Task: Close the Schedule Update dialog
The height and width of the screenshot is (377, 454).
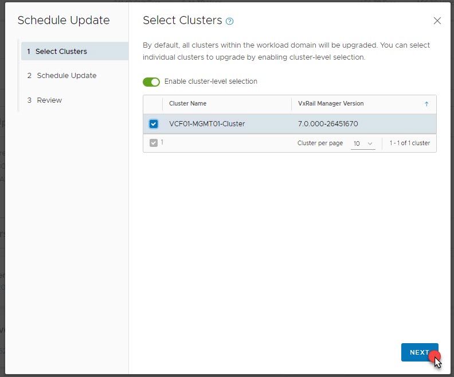Action: [437, 21]
